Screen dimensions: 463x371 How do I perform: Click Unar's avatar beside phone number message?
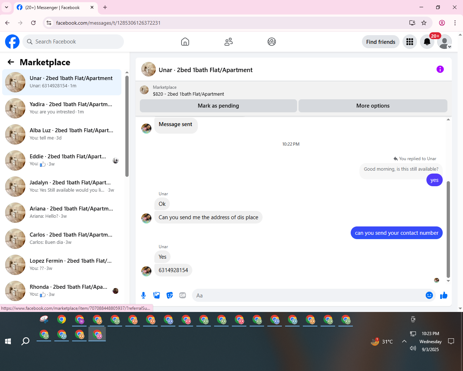point(146,271)
